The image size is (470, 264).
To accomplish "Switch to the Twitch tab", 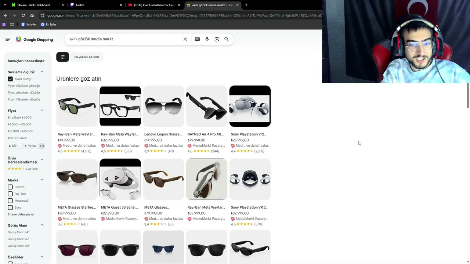I will click(x=96, y=5).
